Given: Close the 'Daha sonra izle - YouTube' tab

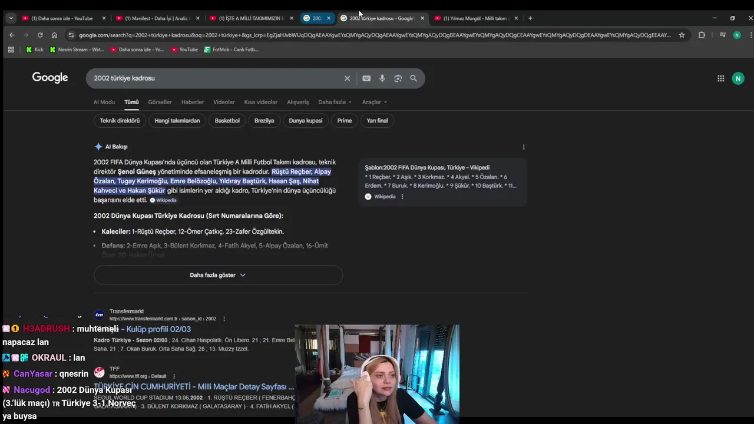Looking at the screenshot, I should tap(104, 18).
